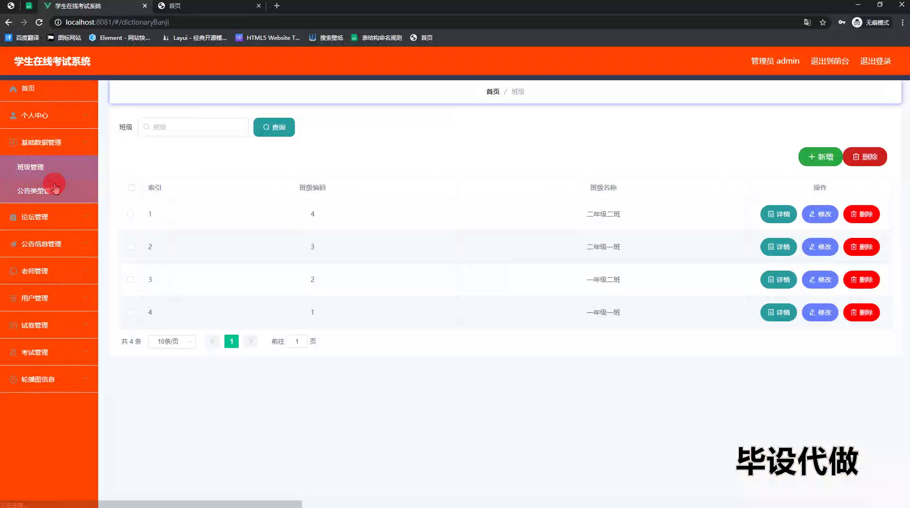The image size is (910, 508).
Task: Click 退出登录 in the header
Action: tap(875, 61)
